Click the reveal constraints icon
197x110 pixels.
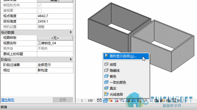click(x=174, y=100)
